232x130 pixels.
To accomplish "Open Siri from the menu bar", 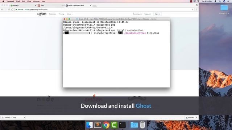I will click(224, 1).
